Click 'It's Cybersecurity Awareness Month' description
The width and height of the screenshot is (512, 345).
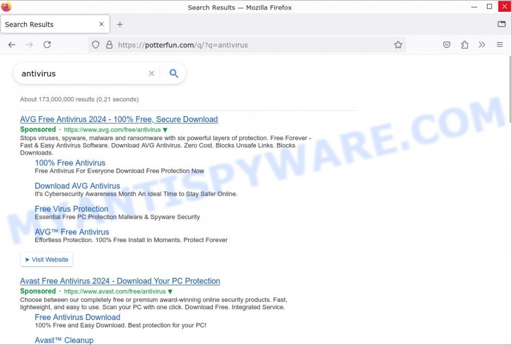(136, 194)
